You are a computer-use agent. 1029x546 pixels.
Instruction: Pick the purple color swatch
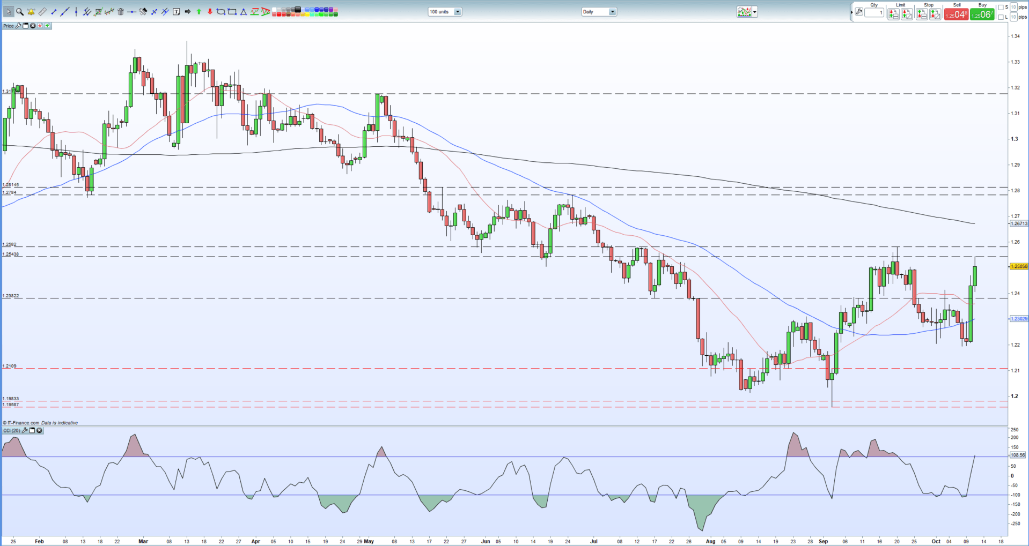coord(330,9)
